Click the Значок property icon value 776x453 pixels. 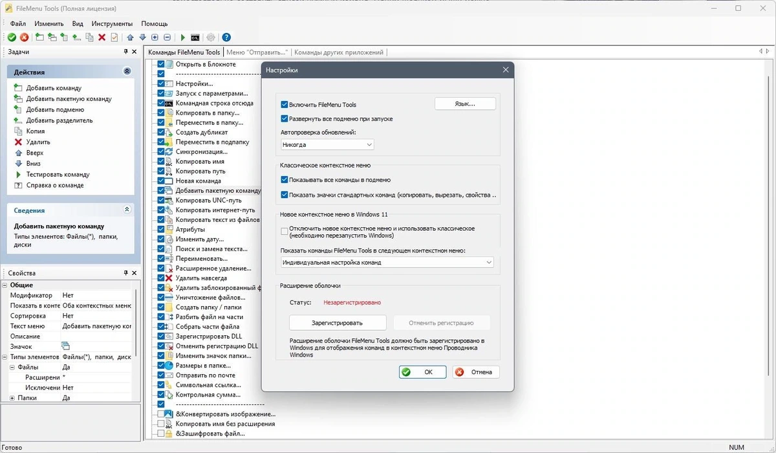point(65,346)
